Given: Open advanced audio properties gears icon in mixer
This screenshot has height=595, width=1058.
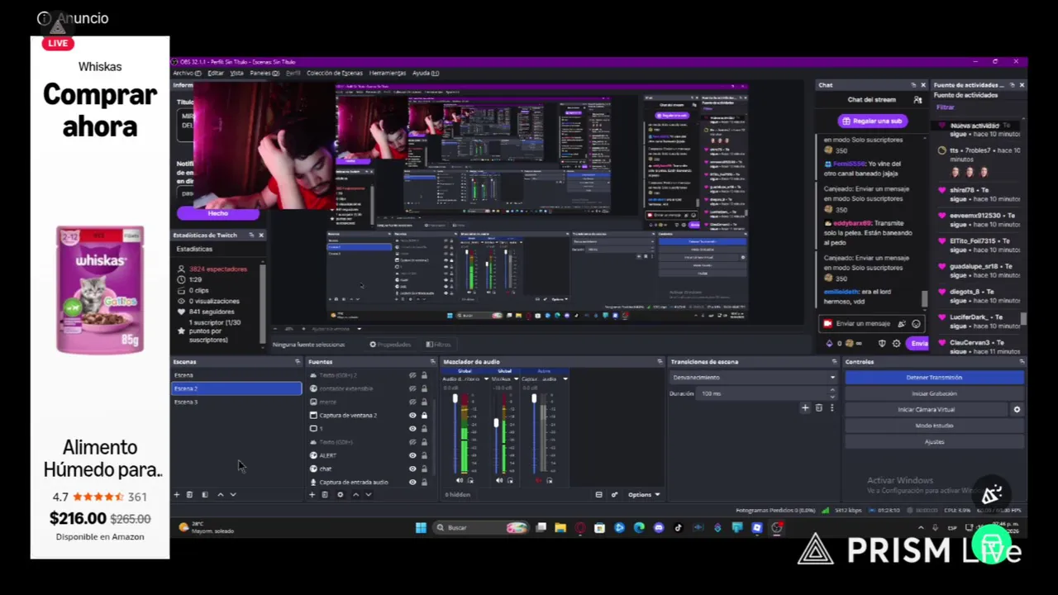Looking at the screenshot, I should click(614, 494).
